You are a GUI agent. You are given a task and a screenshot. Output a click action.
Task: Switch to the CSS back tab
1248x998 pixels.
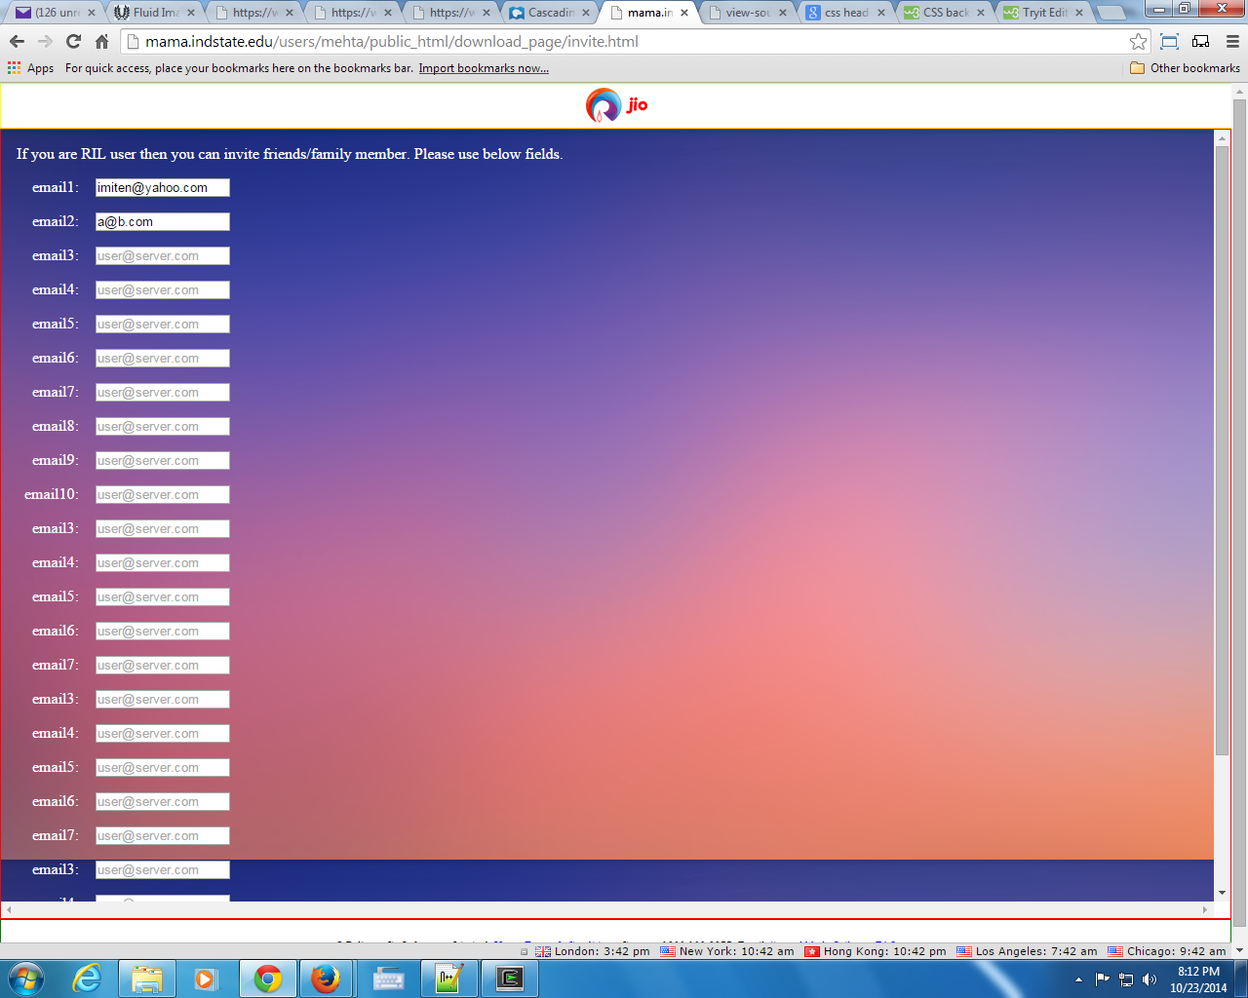pos(943,13)
